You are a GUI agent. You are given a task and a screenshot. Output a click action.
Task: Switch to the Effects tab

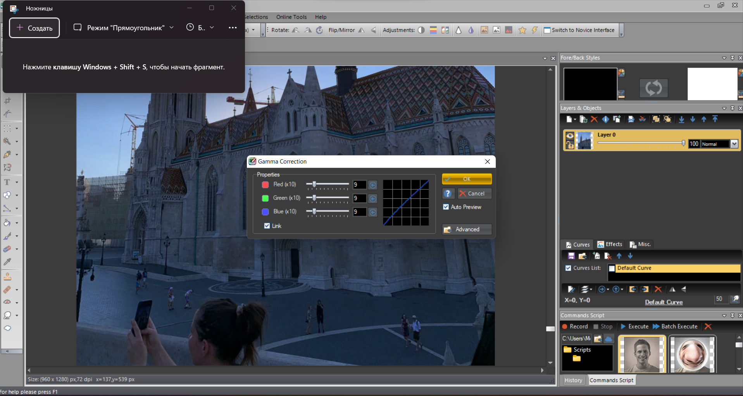[x=610, y=244]
